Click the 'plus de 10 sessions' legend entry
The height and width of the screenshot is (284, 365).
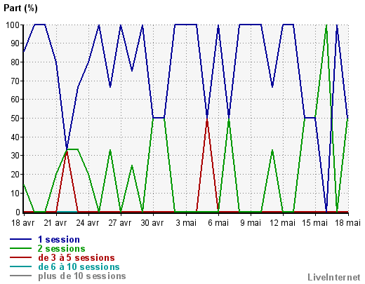pyautogui.click(x=82, y=276)
